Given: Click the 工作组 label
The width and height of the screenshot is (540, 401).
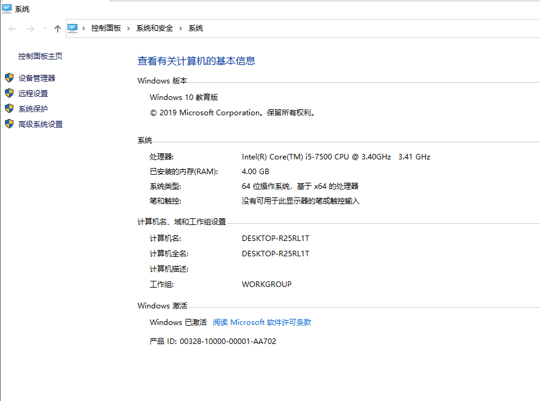Looking at the screenshot, I should [x=161, y=285].
